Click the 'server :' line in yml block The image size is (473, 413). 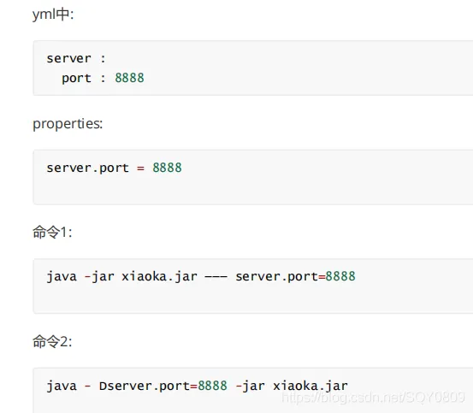76,58
